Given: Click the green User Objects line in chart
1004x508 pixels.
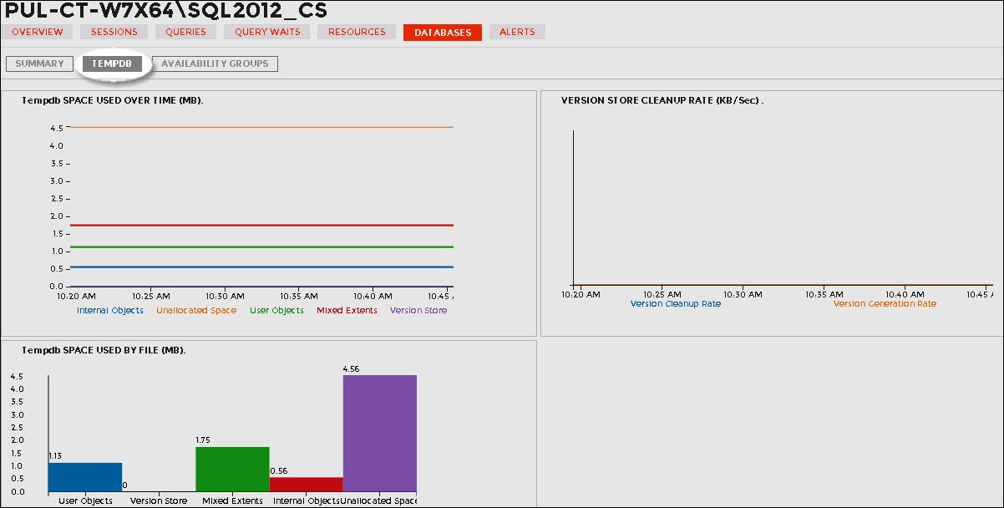Looking at the screenshot, I should pyautogui.click(x=261, y=246).
